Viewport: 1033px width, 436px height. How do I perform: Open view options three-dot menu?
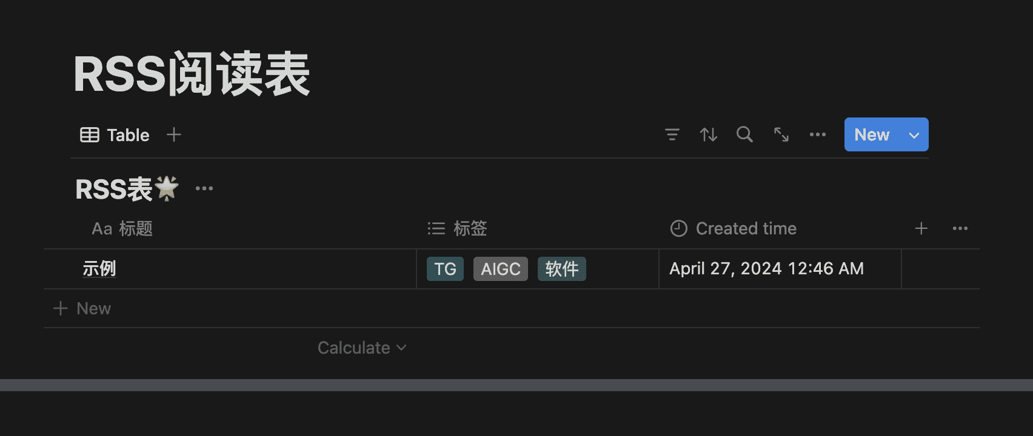click(817, 134)
